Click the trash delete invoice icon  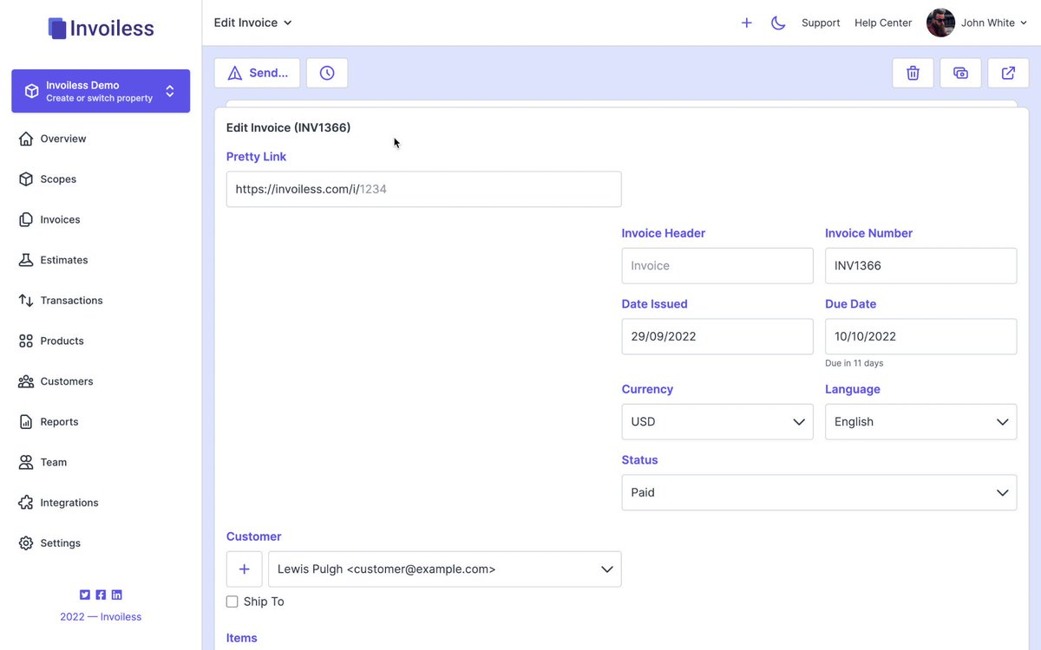coord(913,73)
